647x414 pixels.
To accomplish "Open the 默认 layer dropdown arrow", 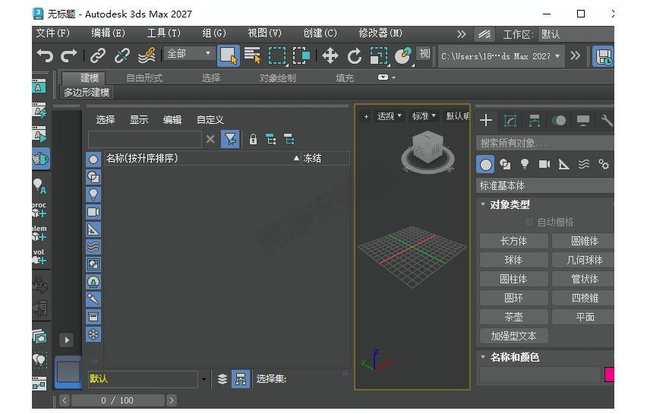I will (x=204, y=379).
